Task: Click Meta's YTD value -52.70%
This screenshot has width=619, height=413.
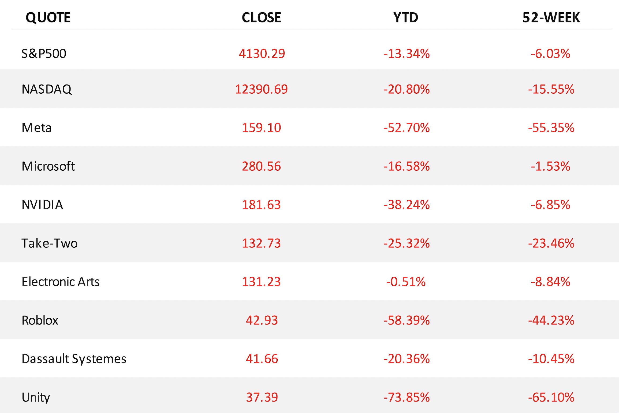Action: (x=407, y=128)
